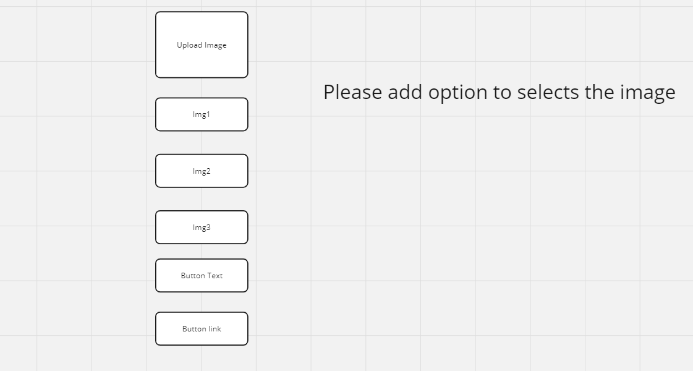Select the 'Please add option' text note
This screenshot has width=693, height=371.
point(500,93)
